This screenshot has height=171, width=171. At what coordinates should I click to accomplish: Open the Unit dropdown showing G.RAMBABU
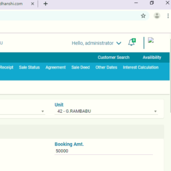coord(106,111)
